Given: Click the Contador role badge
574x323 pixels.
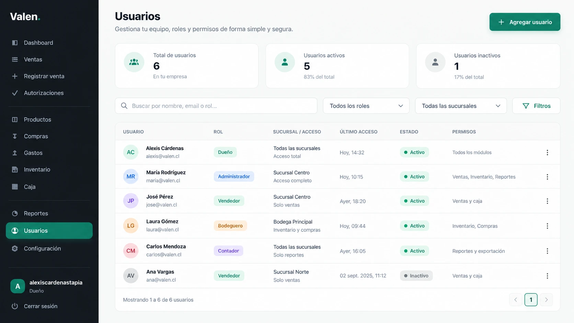Looking at the screenshot, I should (x=228, y=251).
